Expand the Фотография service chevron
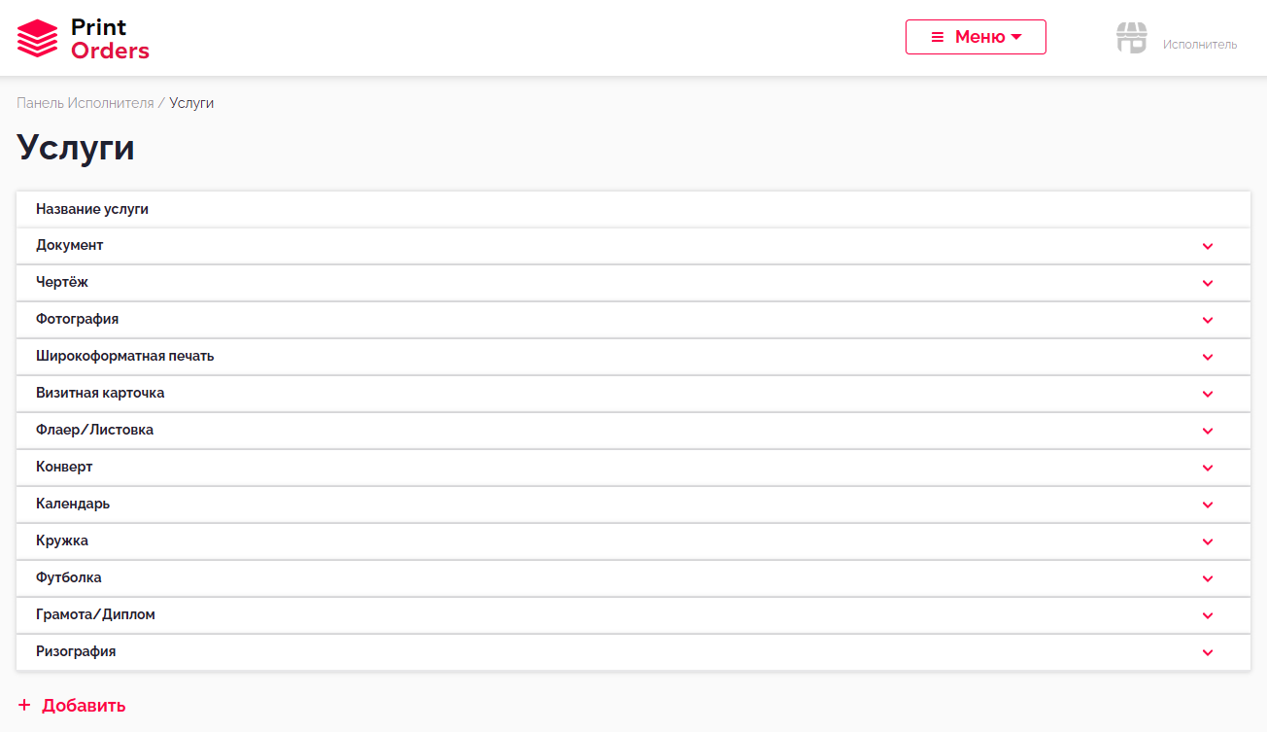 pyautogui.click(x=1208, y=320)
